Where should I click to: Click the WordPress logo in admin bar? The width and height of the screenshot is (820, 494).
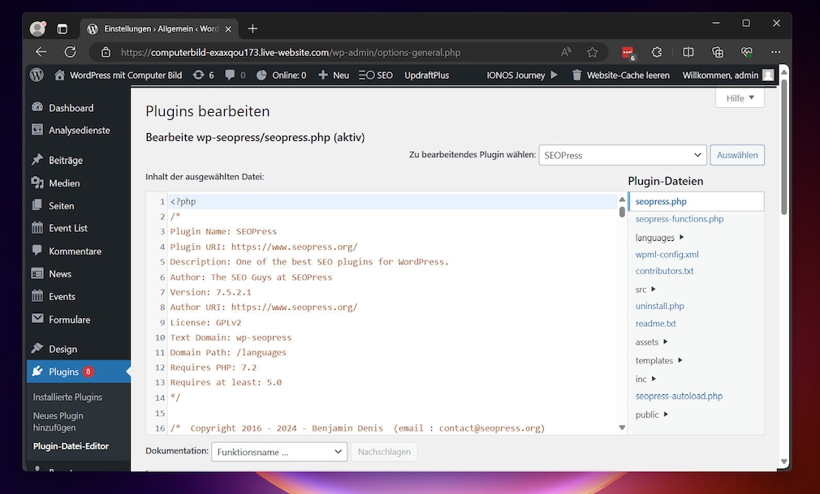(37, 75)
